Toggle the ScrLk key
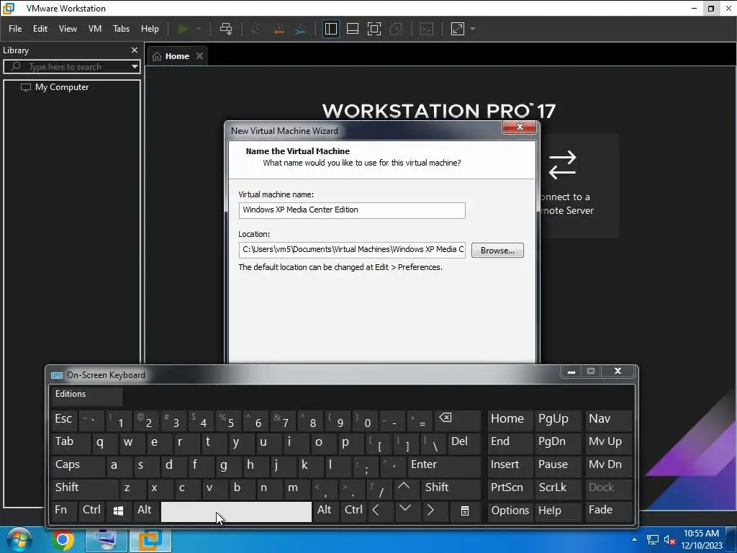This screenshot has width=737, height=553. (558, 488)
